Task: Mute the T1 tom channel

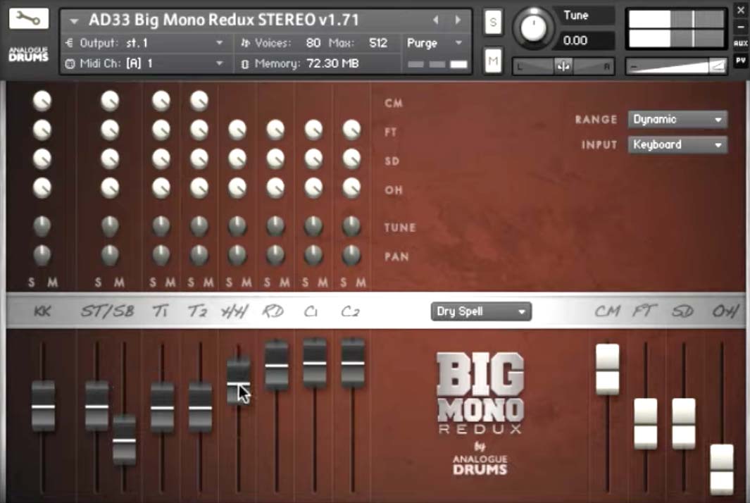Action: coord(170,282)
